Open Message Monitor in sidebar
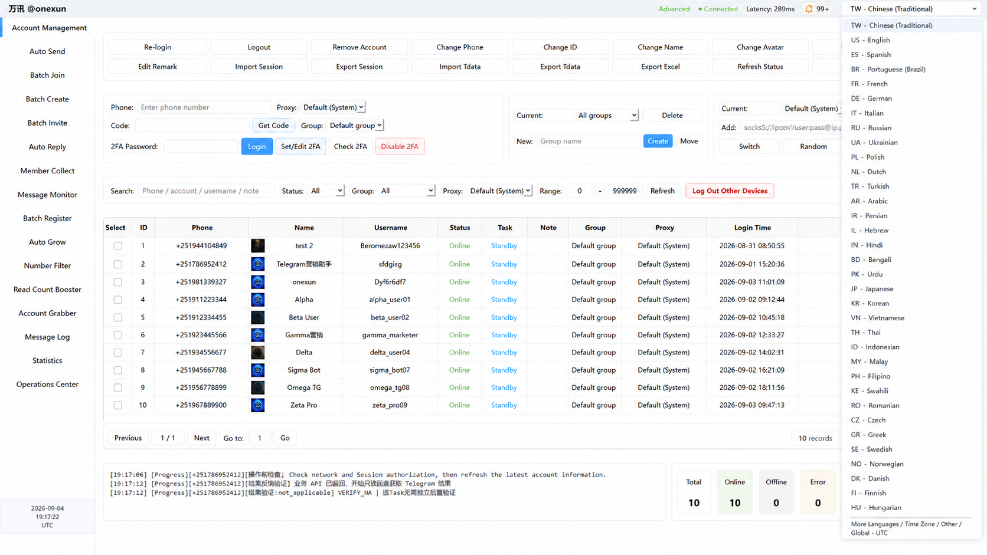The image size is (987, 555). (47, 195)
